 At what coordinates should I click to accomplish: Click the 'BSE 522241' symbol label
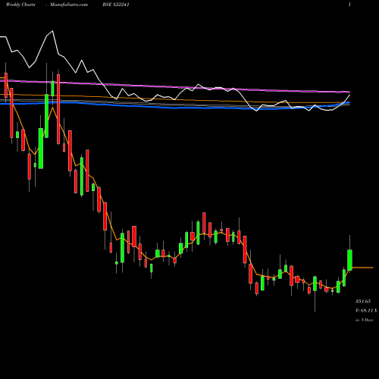(x=116, y=5)
